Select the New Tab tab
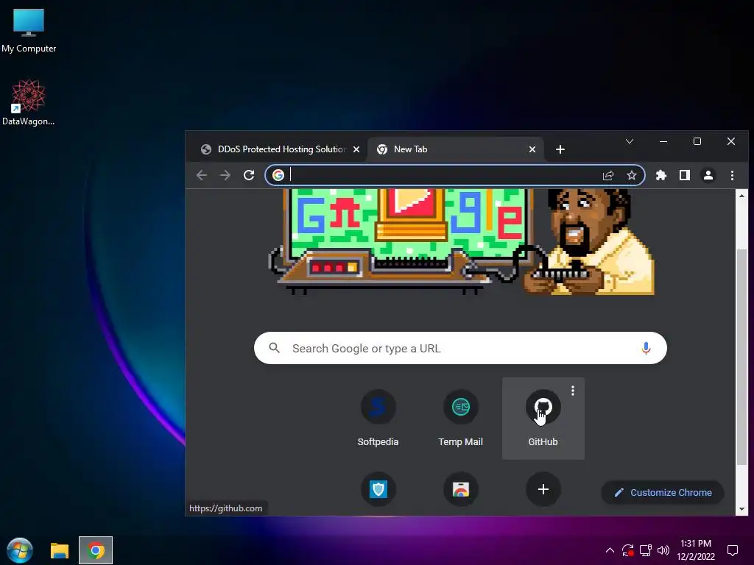 click(456, 149)
